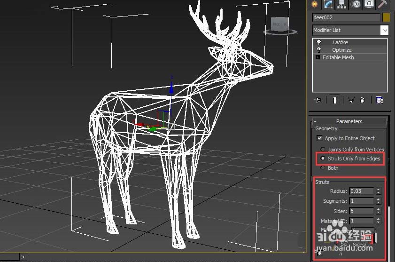Expand the Editable Mesh plus icon
The width and height of the screenshot is (395, 262).
tap(318, 57)
